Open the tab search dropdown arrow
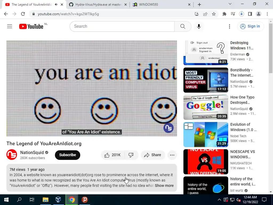This screenshot has height=205, width=273. pos(230,4)
